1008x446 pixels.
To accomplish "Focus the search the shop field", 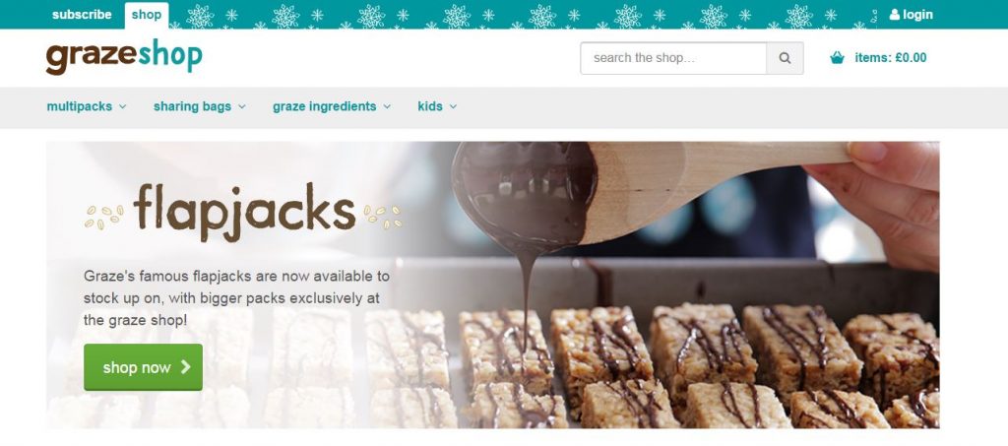I will pyautogui.click(x=673, y=58).
